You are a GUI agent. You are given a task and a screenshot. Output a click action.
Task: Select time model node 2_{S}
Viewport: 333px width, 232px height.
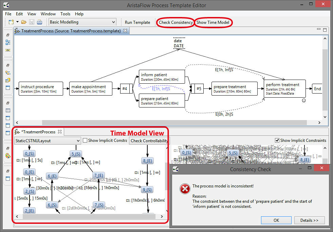coord(30,192)
